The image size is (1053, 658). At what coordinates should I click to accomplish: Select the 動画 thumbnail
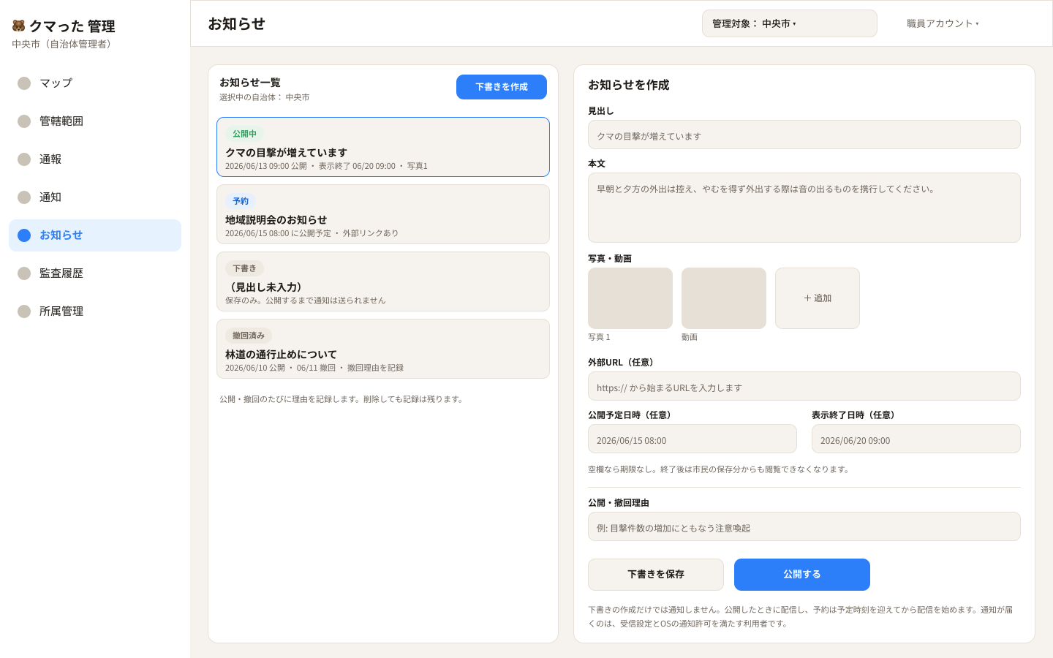click(x=724, y=298)
